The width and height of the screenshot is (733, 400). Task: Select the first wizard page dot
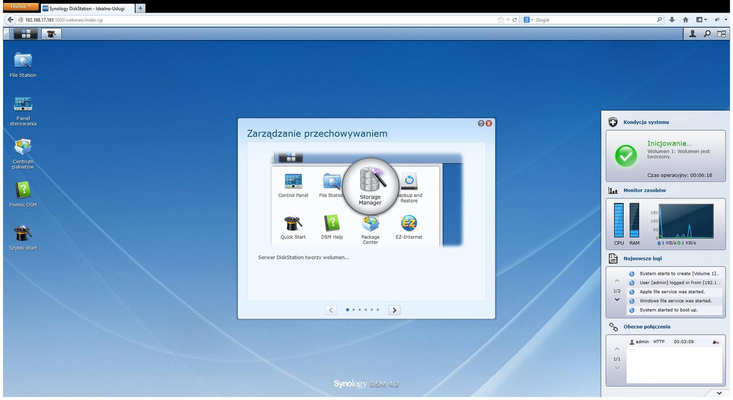[347, 310]
